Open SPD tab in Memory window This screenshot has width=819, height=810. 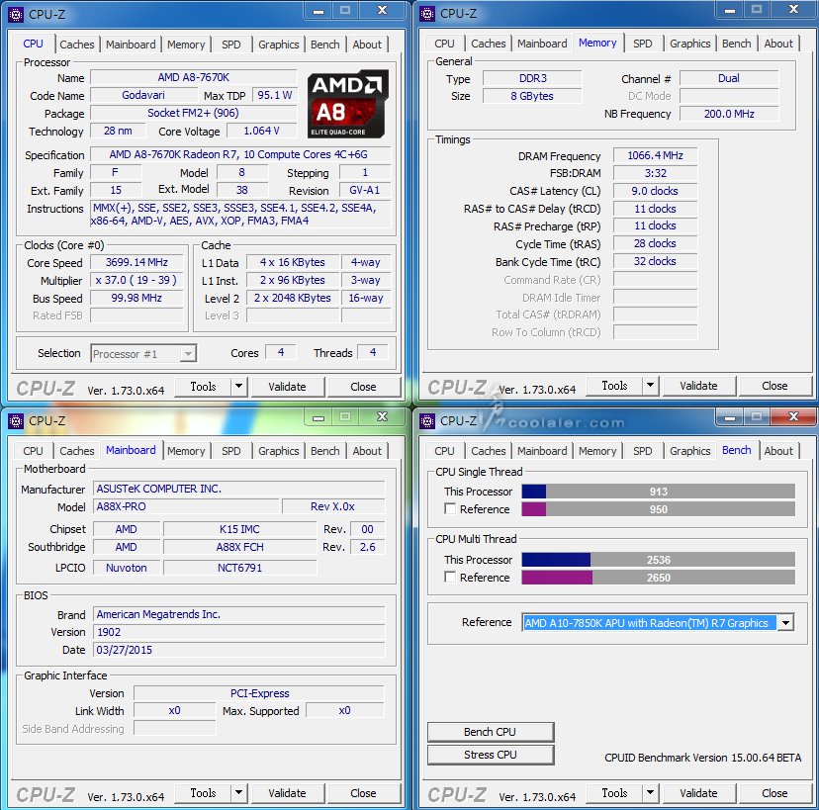click(643, 44)
